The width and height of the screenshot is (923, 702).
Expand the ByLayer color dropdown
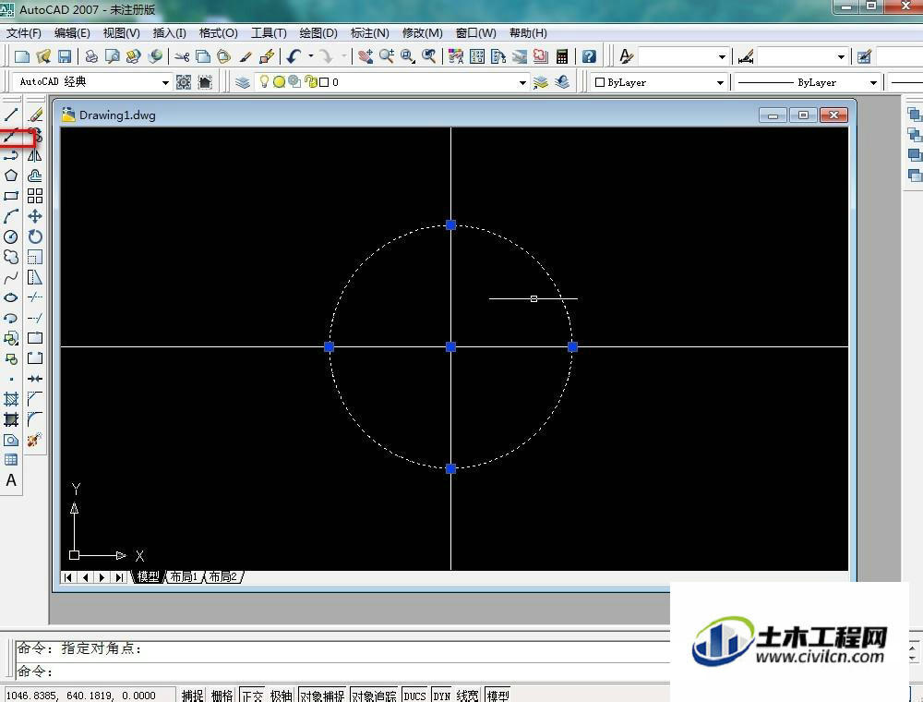tap(720, 82)
